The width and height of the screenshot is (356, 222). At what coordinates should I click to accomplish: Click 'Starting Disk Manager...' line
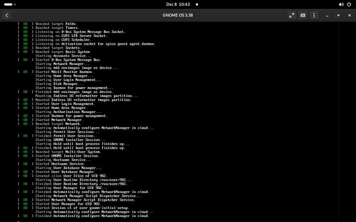[59, 84]
